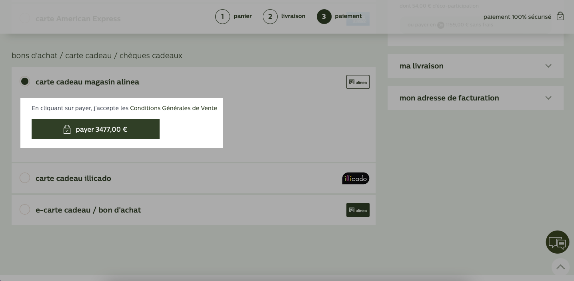Screen dimensions: 574x281
Task: Open Conditions Générales de Vente link
Action: coord(174,108)
